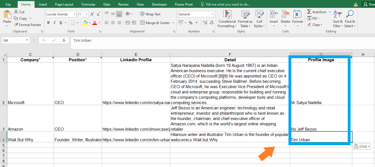The height and width of the screenshot is (167, 375).
Task: Open Conditional Formatting menu
Action: point(227,19)
